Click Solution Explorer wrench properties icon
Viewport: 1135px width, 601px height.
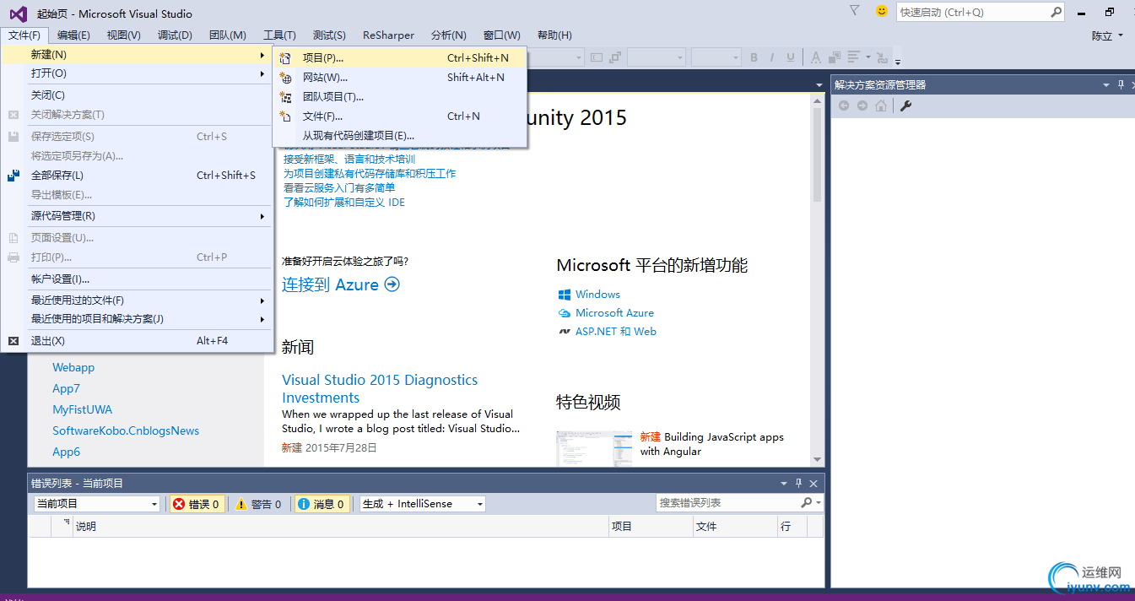pos(906,106)
